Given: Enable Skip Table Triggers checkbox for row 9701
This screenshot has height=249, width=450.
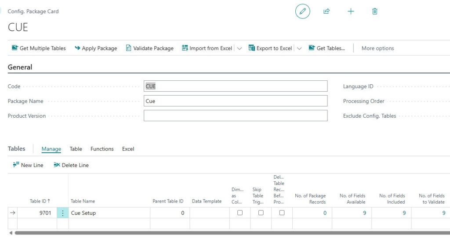Looking at the screenshot, I should point(261,213).
